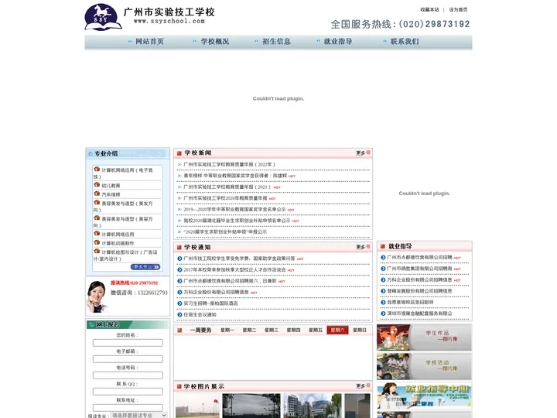The height and width of the screenshot is (418, 557).
Task: Focus the 电子邮箱 input field
Action: (128, 359)
